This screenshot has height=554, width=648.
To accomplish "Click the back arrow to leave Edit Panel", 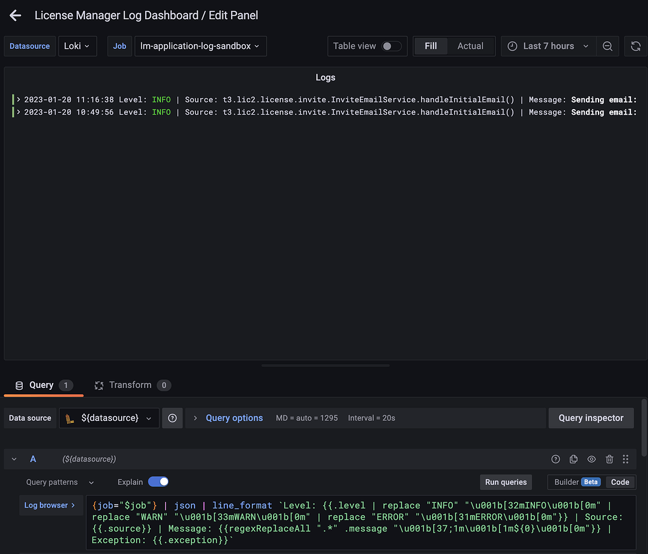I will 15,15.
